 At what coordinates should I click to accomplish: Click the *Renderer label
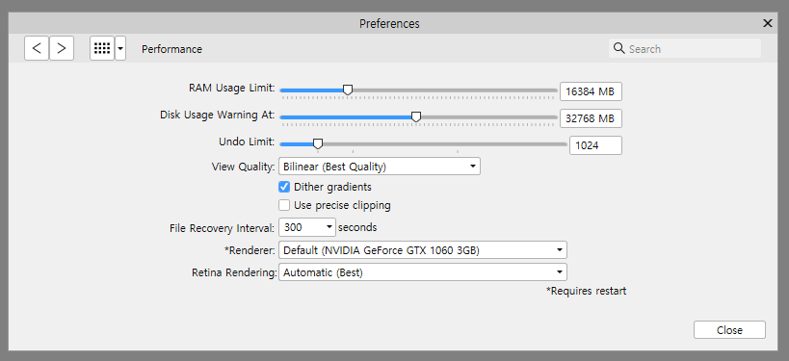250,250
